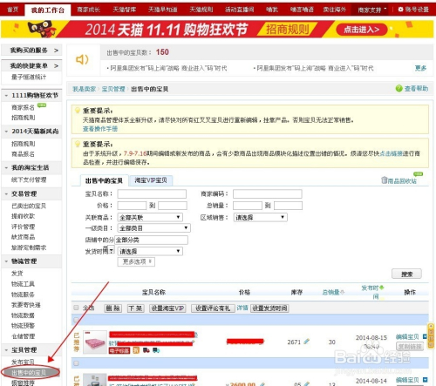Click 点击进入> on the 11.11 banner
Viewport: 436px width, 386px height.
362,30
